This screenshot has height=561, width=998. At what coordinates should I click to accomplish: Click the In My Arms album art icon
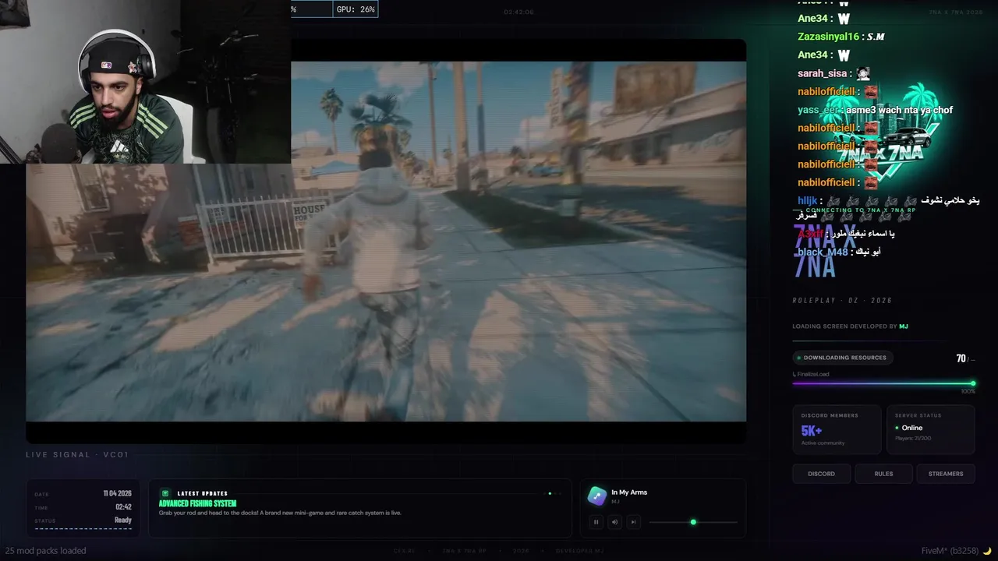click(x=597, y=496)
